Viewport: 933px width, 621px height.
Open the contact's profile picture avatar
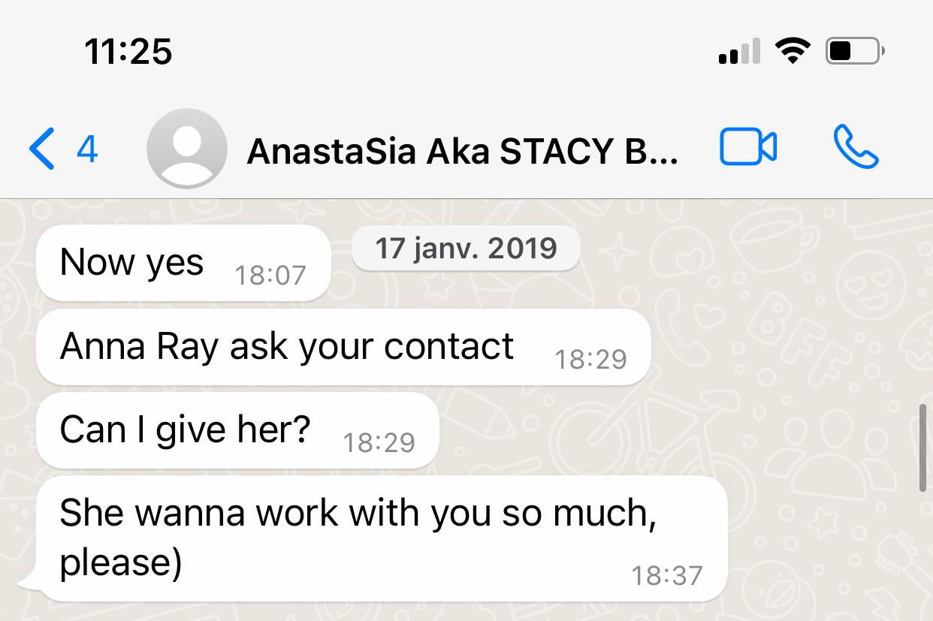(187, 148)
